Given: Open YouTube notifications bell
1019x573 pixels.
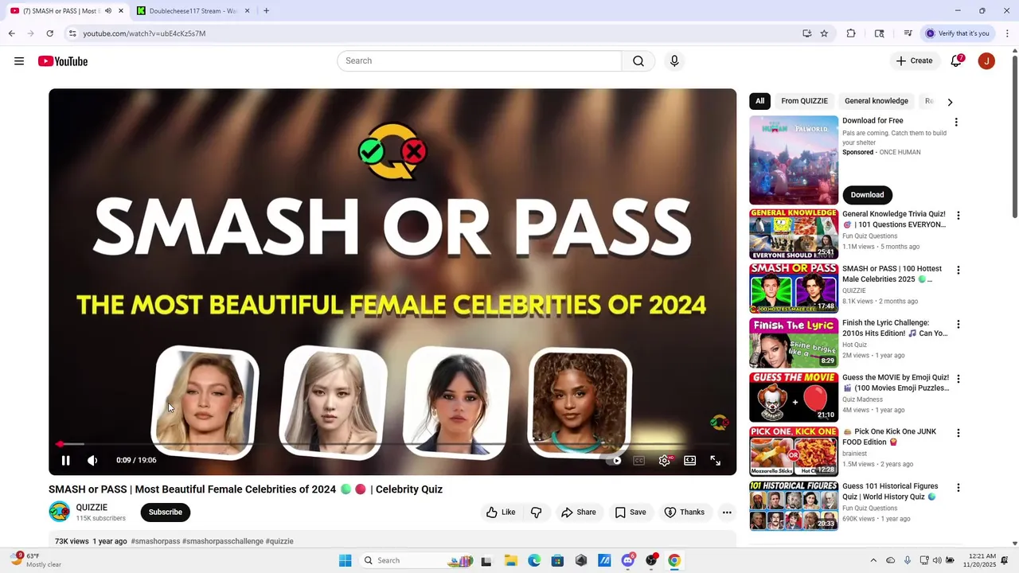Looking at the screenshot, I should 957,61.
